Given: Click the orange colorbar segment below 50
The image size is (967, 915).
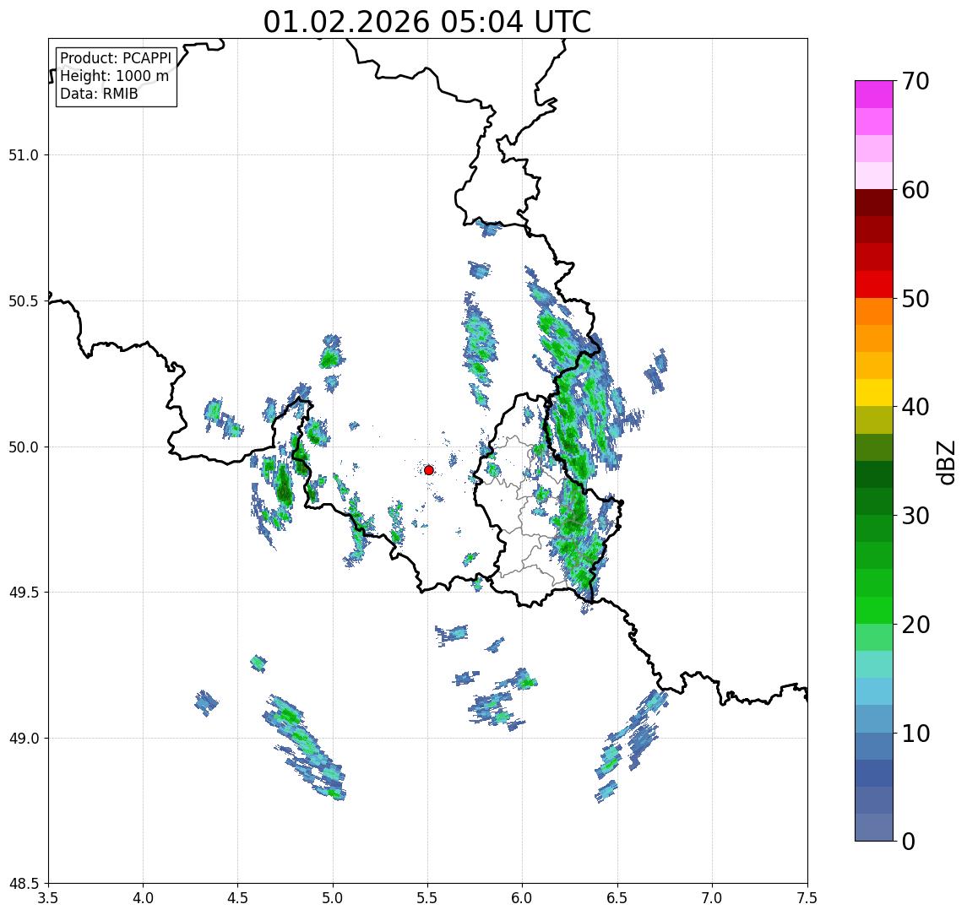Looking at the screenshot, I should 874,312.
